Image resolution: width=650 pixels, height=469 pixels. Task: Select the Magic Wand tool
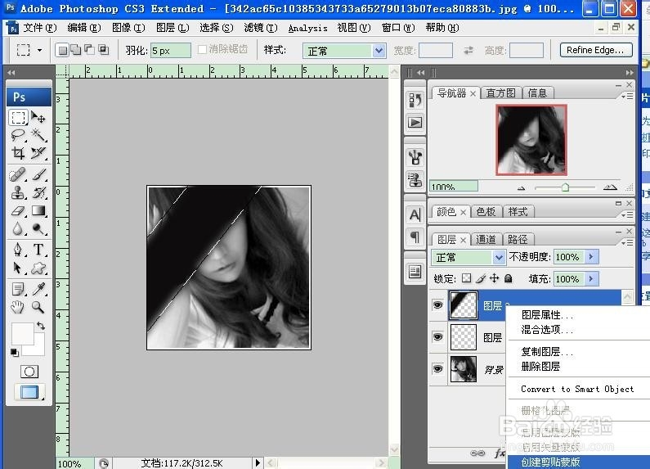38,135
